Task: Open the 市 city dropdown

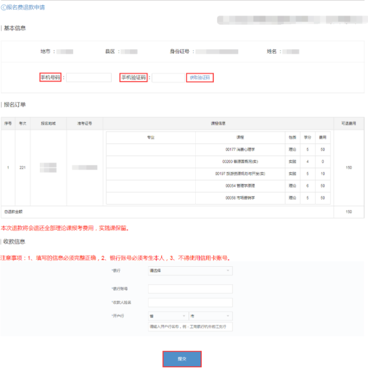Action: click(211, 316)
